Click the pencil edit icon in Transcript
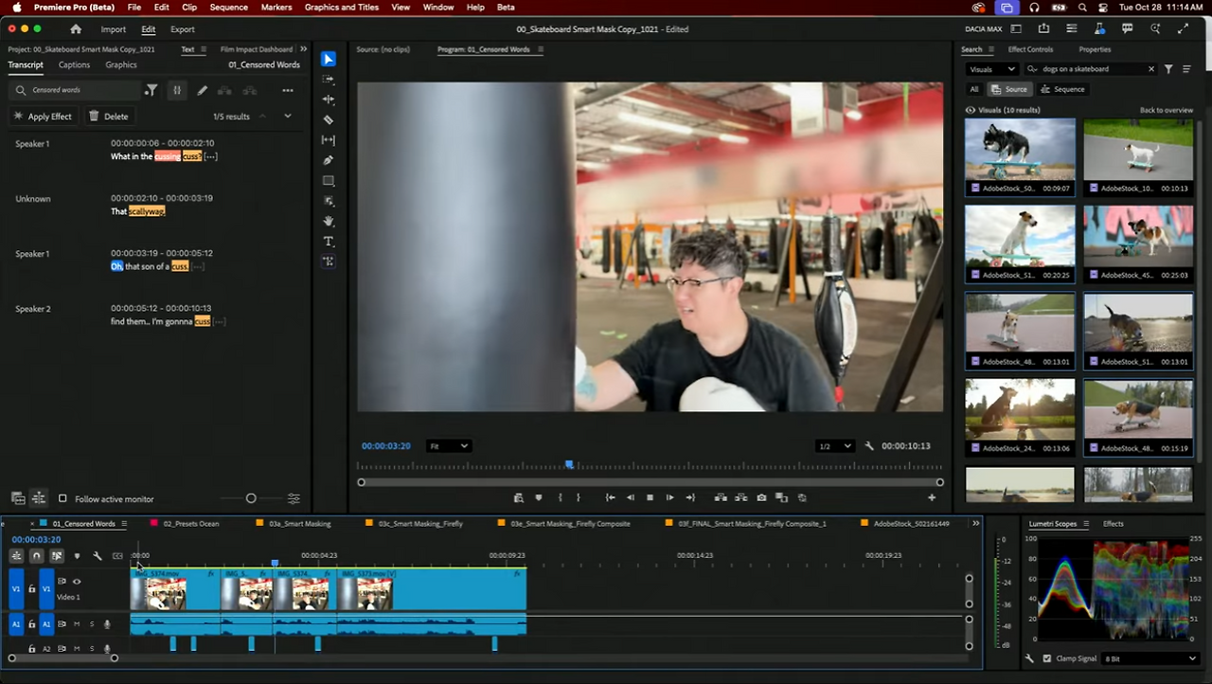 202,90
